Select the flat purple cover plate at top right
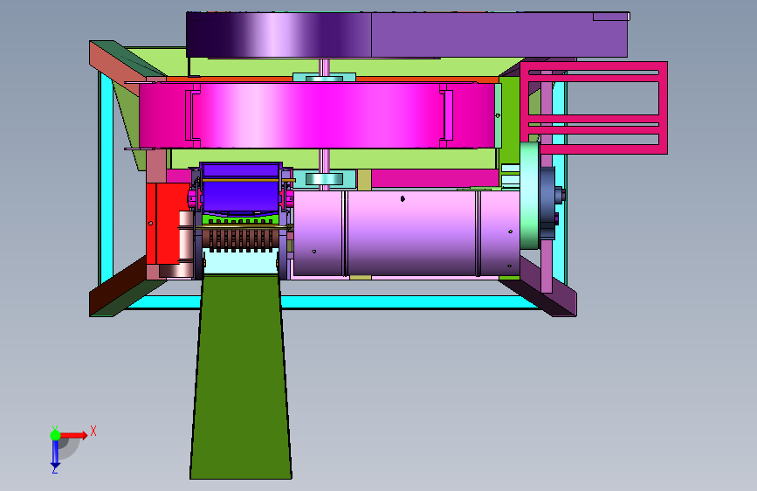Image resolution: width=757 pixels, height=491 pixels. point(499,35)
